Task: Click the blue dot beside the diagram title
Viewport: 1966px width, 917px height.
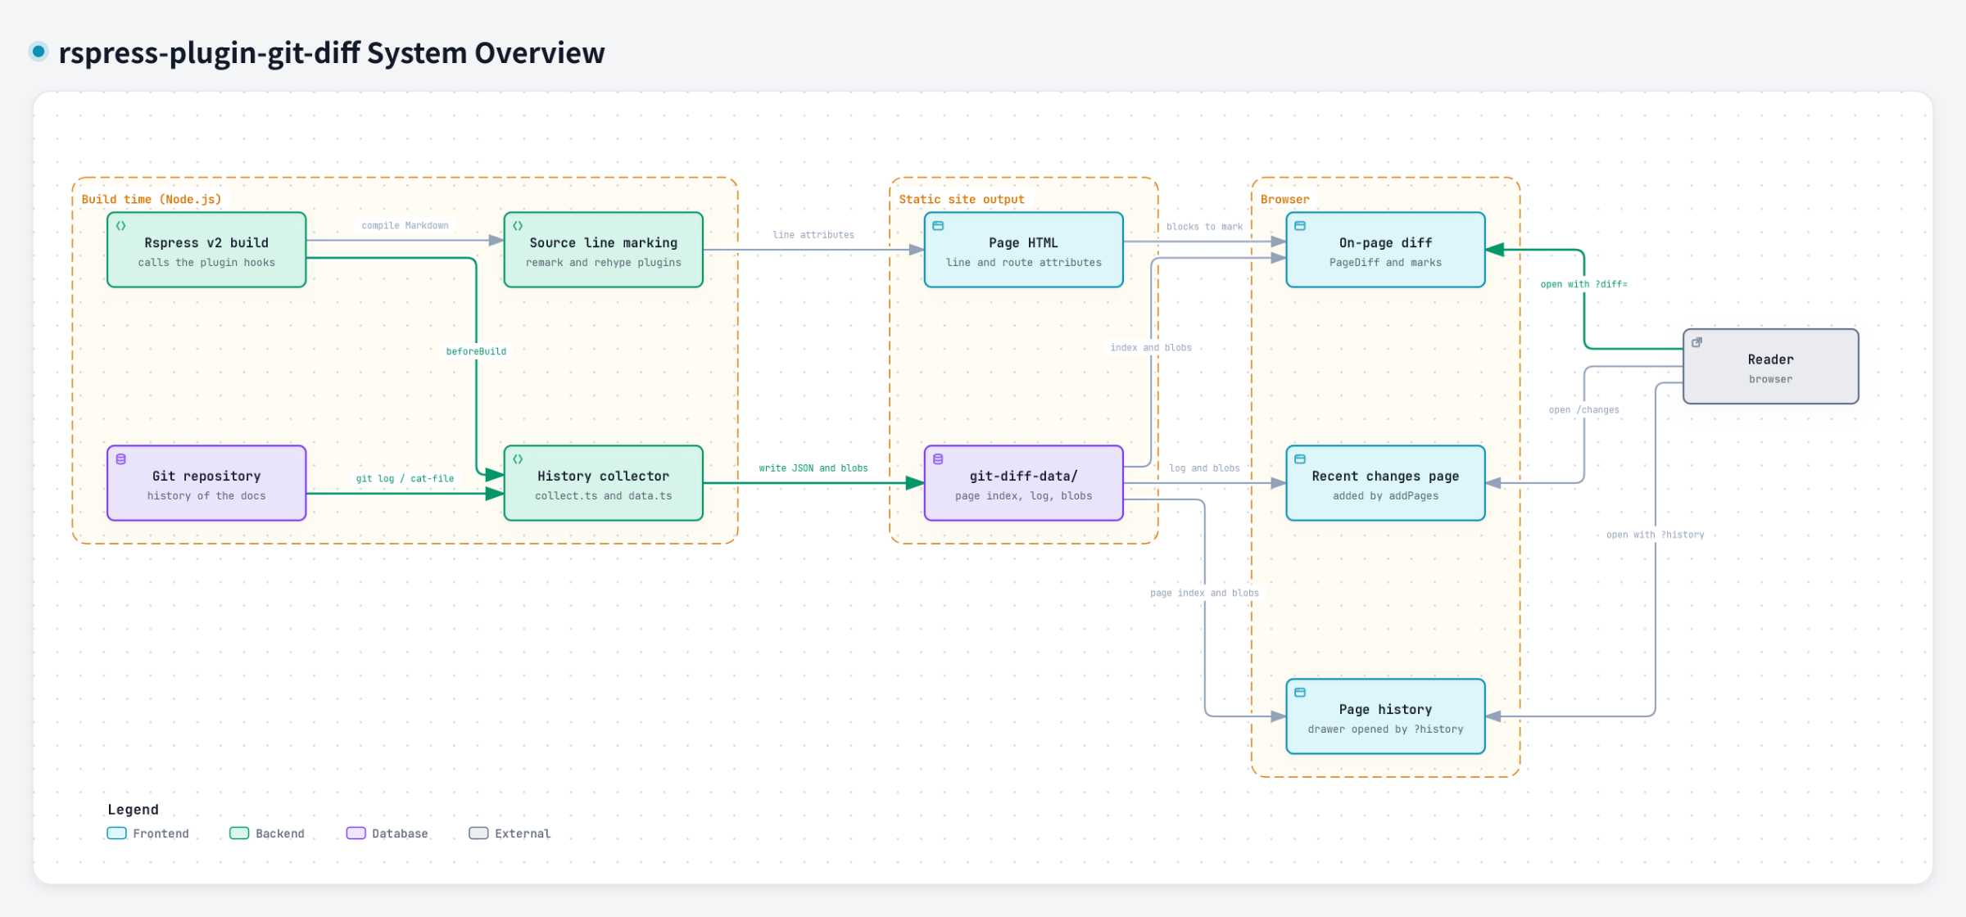Action: coord(39,52)
